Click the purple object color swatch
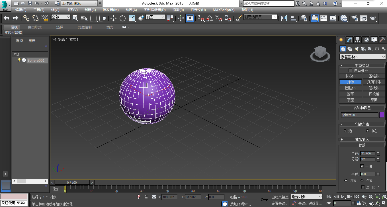The image size is (387, 207). pos(382,115)
